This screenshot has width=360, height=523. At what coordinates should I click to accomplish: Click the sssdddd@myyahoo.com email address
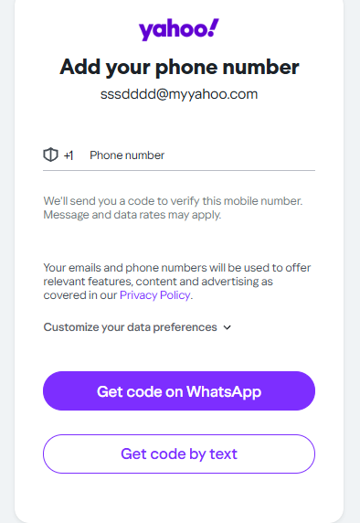pyautogui.click(x=179, y=94)
